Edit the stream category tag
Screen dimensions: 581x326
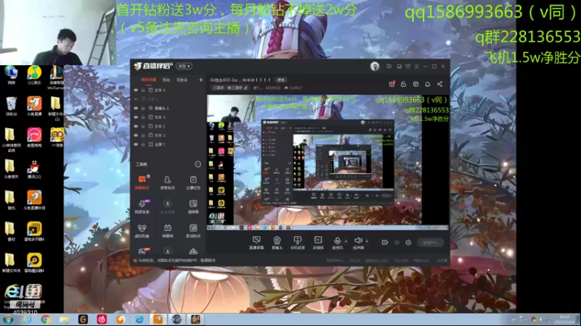(x=230, y=88)
